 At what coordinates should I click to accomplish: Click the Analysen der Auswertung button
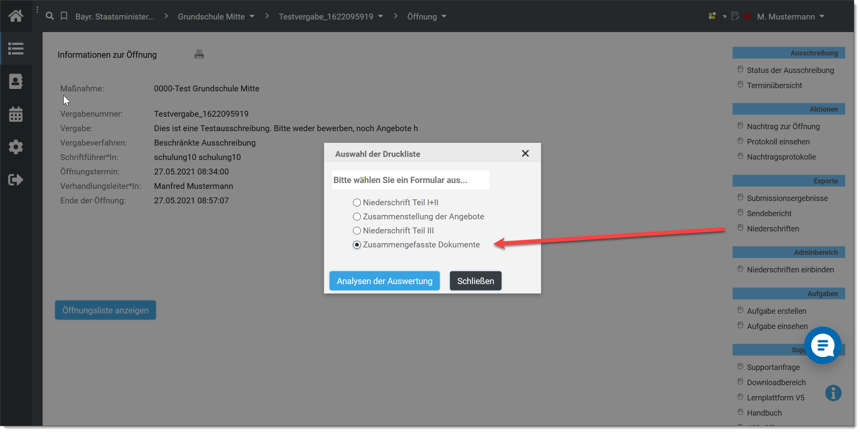385,281
